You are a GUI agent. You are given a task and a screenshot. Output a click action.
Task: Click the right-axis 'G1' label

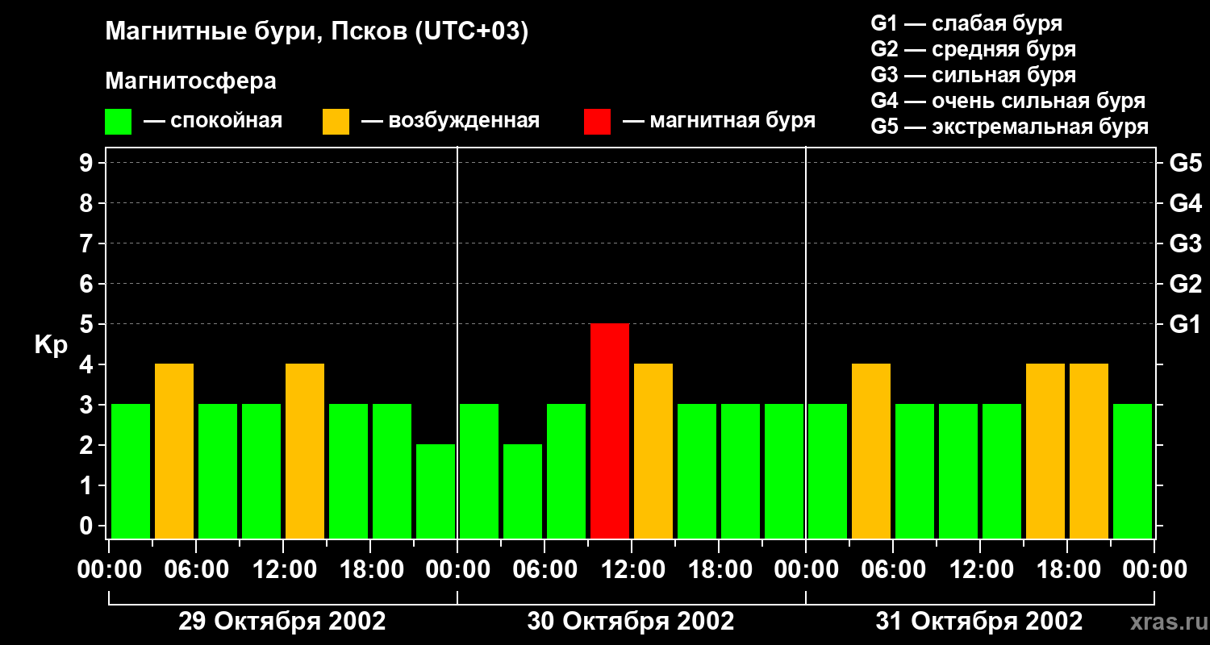point(1185,325)
